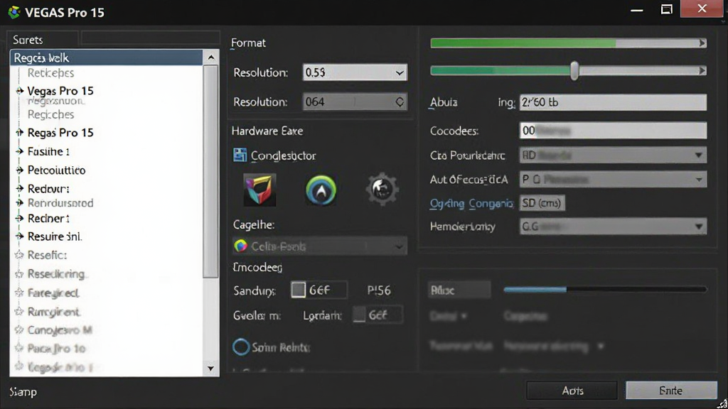
Task: Click the star icon beside Resedicring
Action: (x=19, y=273)
